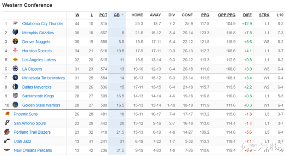The image size is (286, 156).
Task: Open the Los Angeles Lakers team link
Action: pyautogui.click(x=39, y=60)
